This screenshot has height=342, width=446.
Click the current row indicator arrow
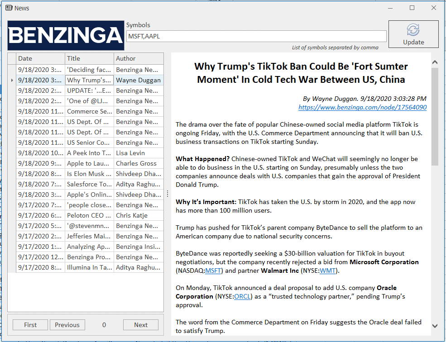(x=12, y=81)
